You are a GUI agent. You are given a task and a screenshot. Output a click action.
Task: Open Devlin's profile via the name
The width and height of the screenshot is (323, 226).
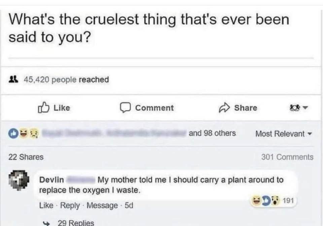[51, 180]
